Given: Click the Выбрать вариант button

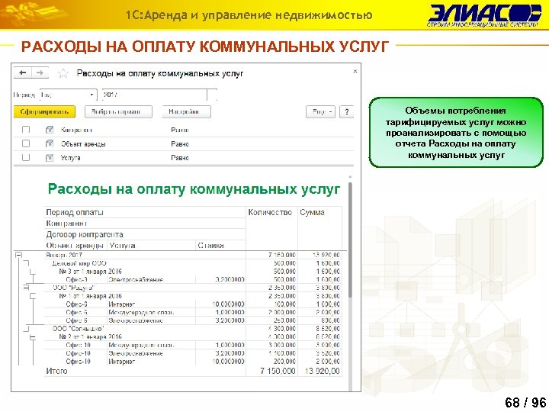Looking at the screenshot, I should (x=118, y=111).
